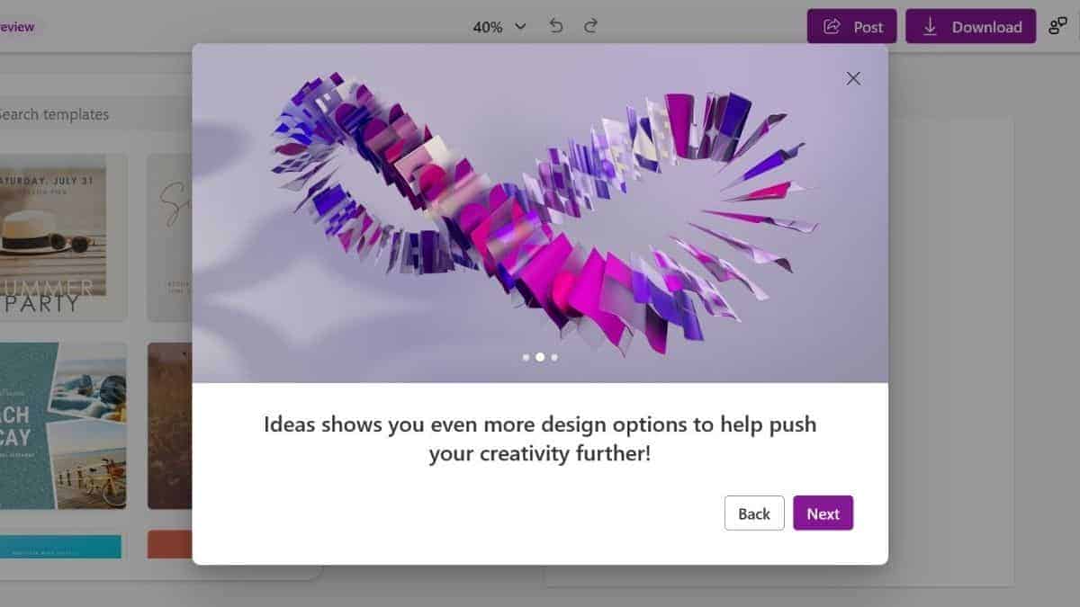Click the Undo arrow icon
Screen dimensions: 1080x607
[x=556, y=26]
